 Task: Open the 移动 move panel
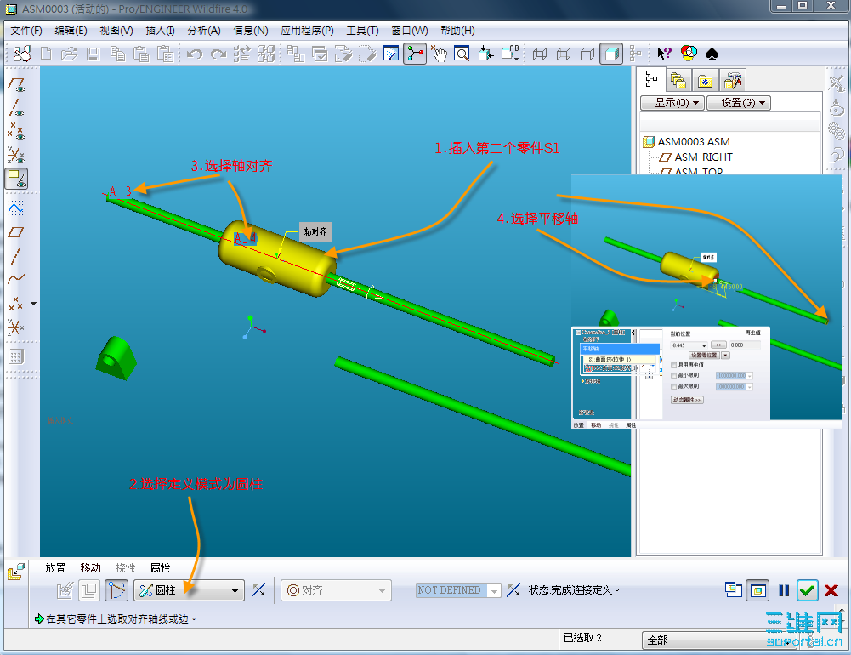click(x=91, y=568)
